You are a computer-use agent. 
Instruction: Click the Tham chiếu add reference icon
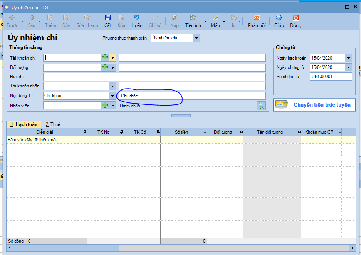pos(261,106)
